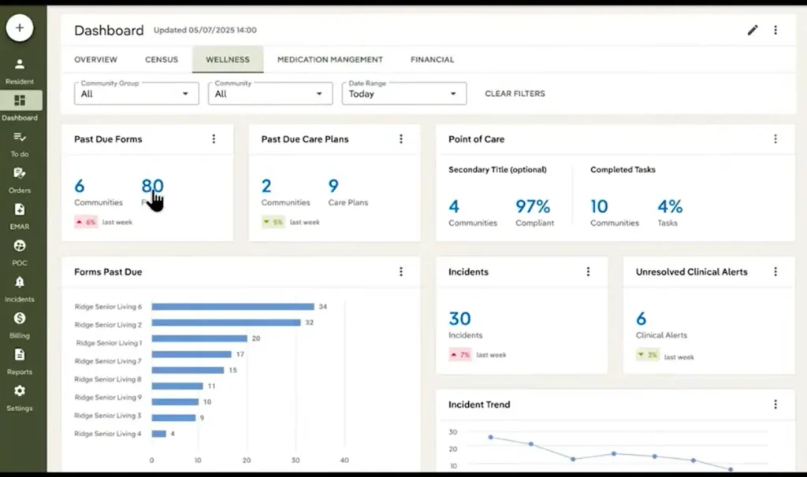Viewport: 807px width, 477px height.
Task: Click the Updated 05/07/2025 14:00 timestamp
Action: [205, 30]
